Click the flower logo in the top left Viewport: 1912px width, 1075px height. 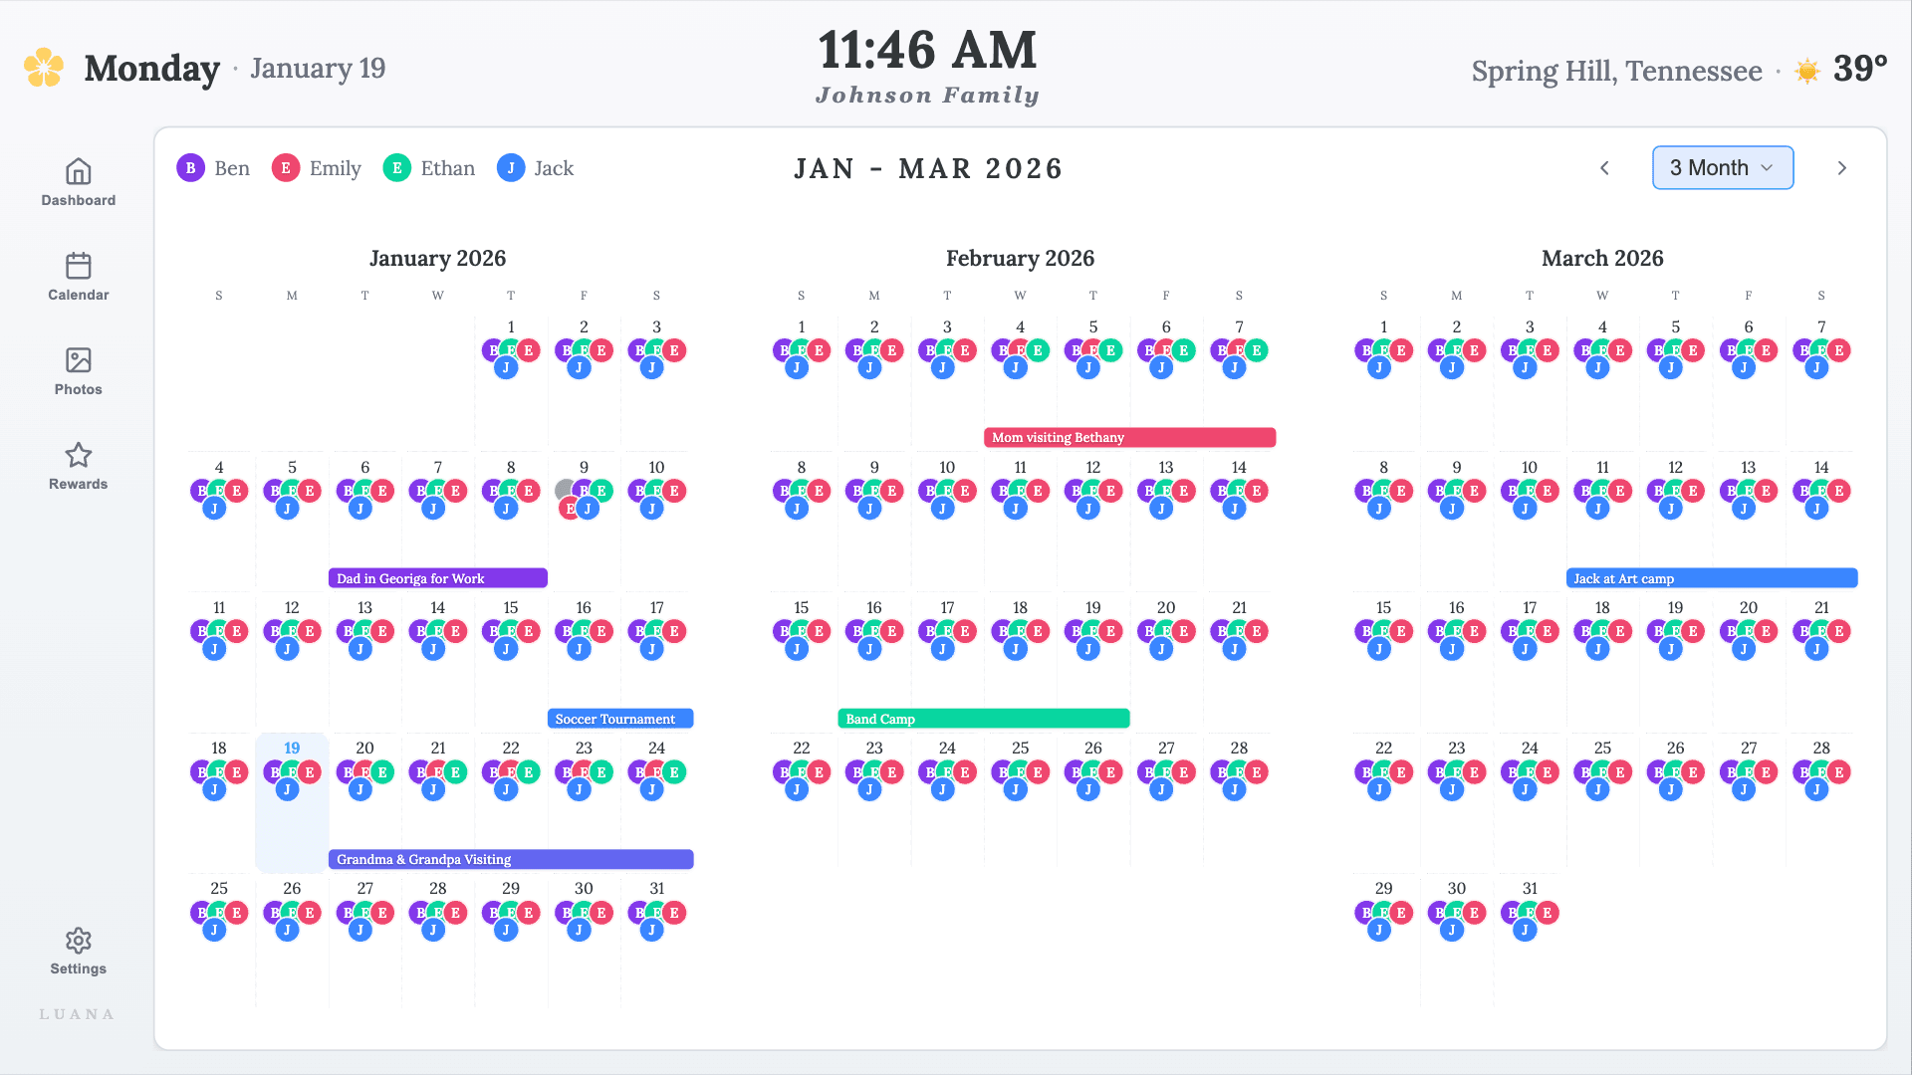coord(42,67)
